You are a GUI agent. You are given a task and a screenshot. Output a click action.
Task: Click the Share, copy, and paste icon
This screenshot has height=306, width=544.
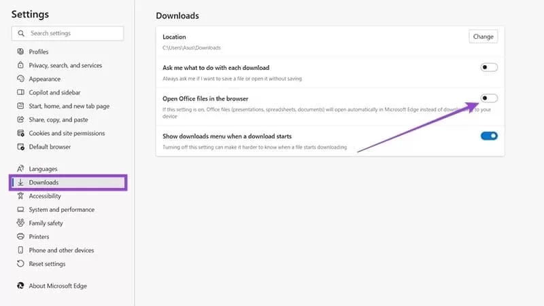tap(20, 119)
